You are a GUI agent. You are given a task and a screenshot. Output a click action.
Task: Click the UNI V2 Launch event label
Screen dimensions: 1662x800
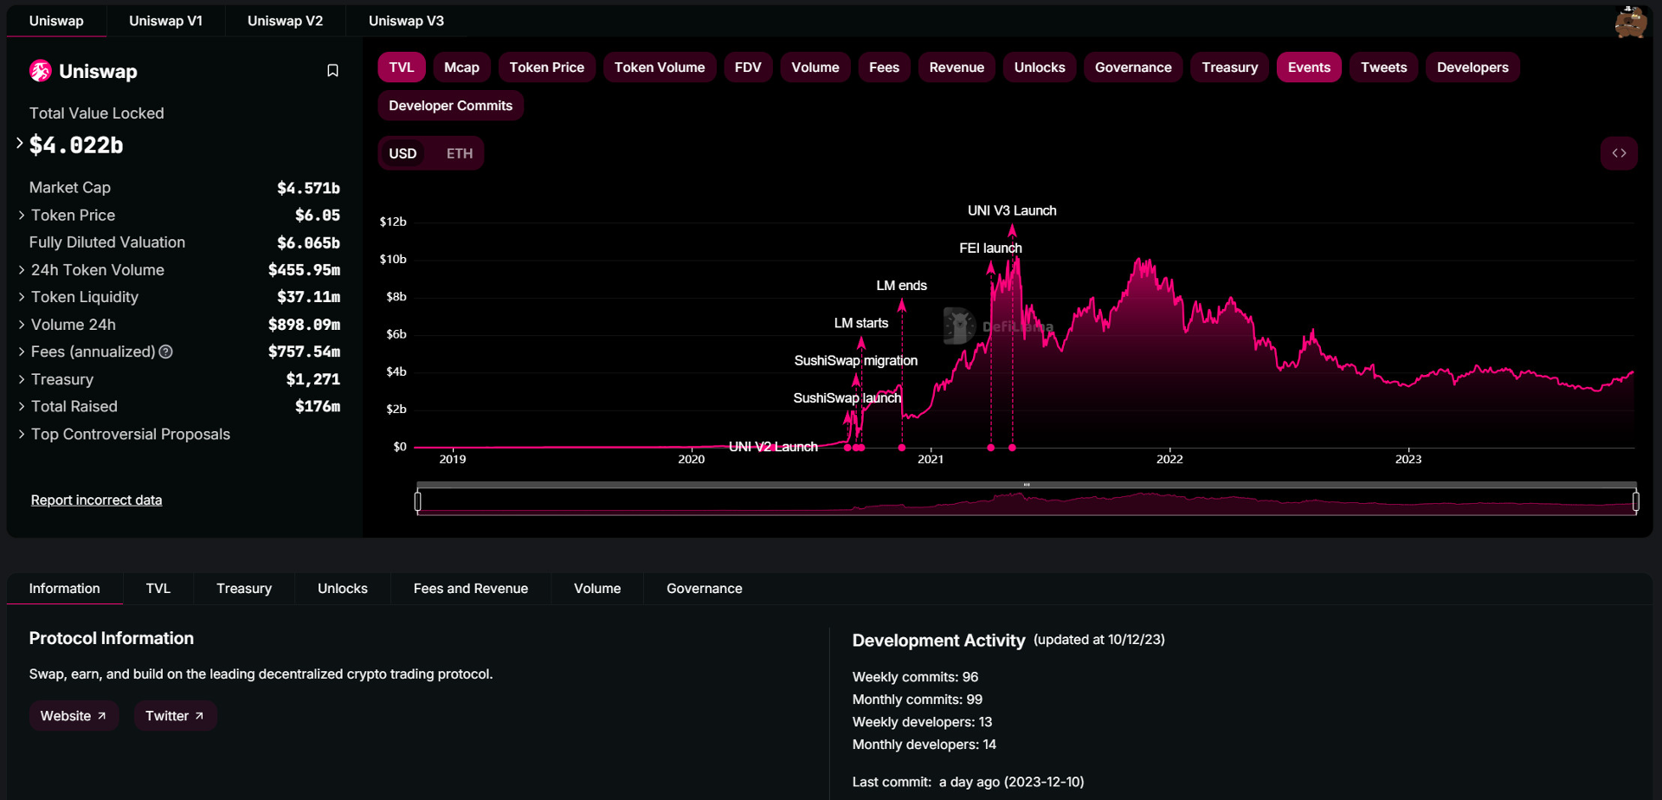click(x=773, y=447)
